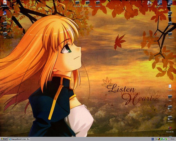176x141 pixels.
Task: Open the torrent folder shortcut
Action: 170,118
